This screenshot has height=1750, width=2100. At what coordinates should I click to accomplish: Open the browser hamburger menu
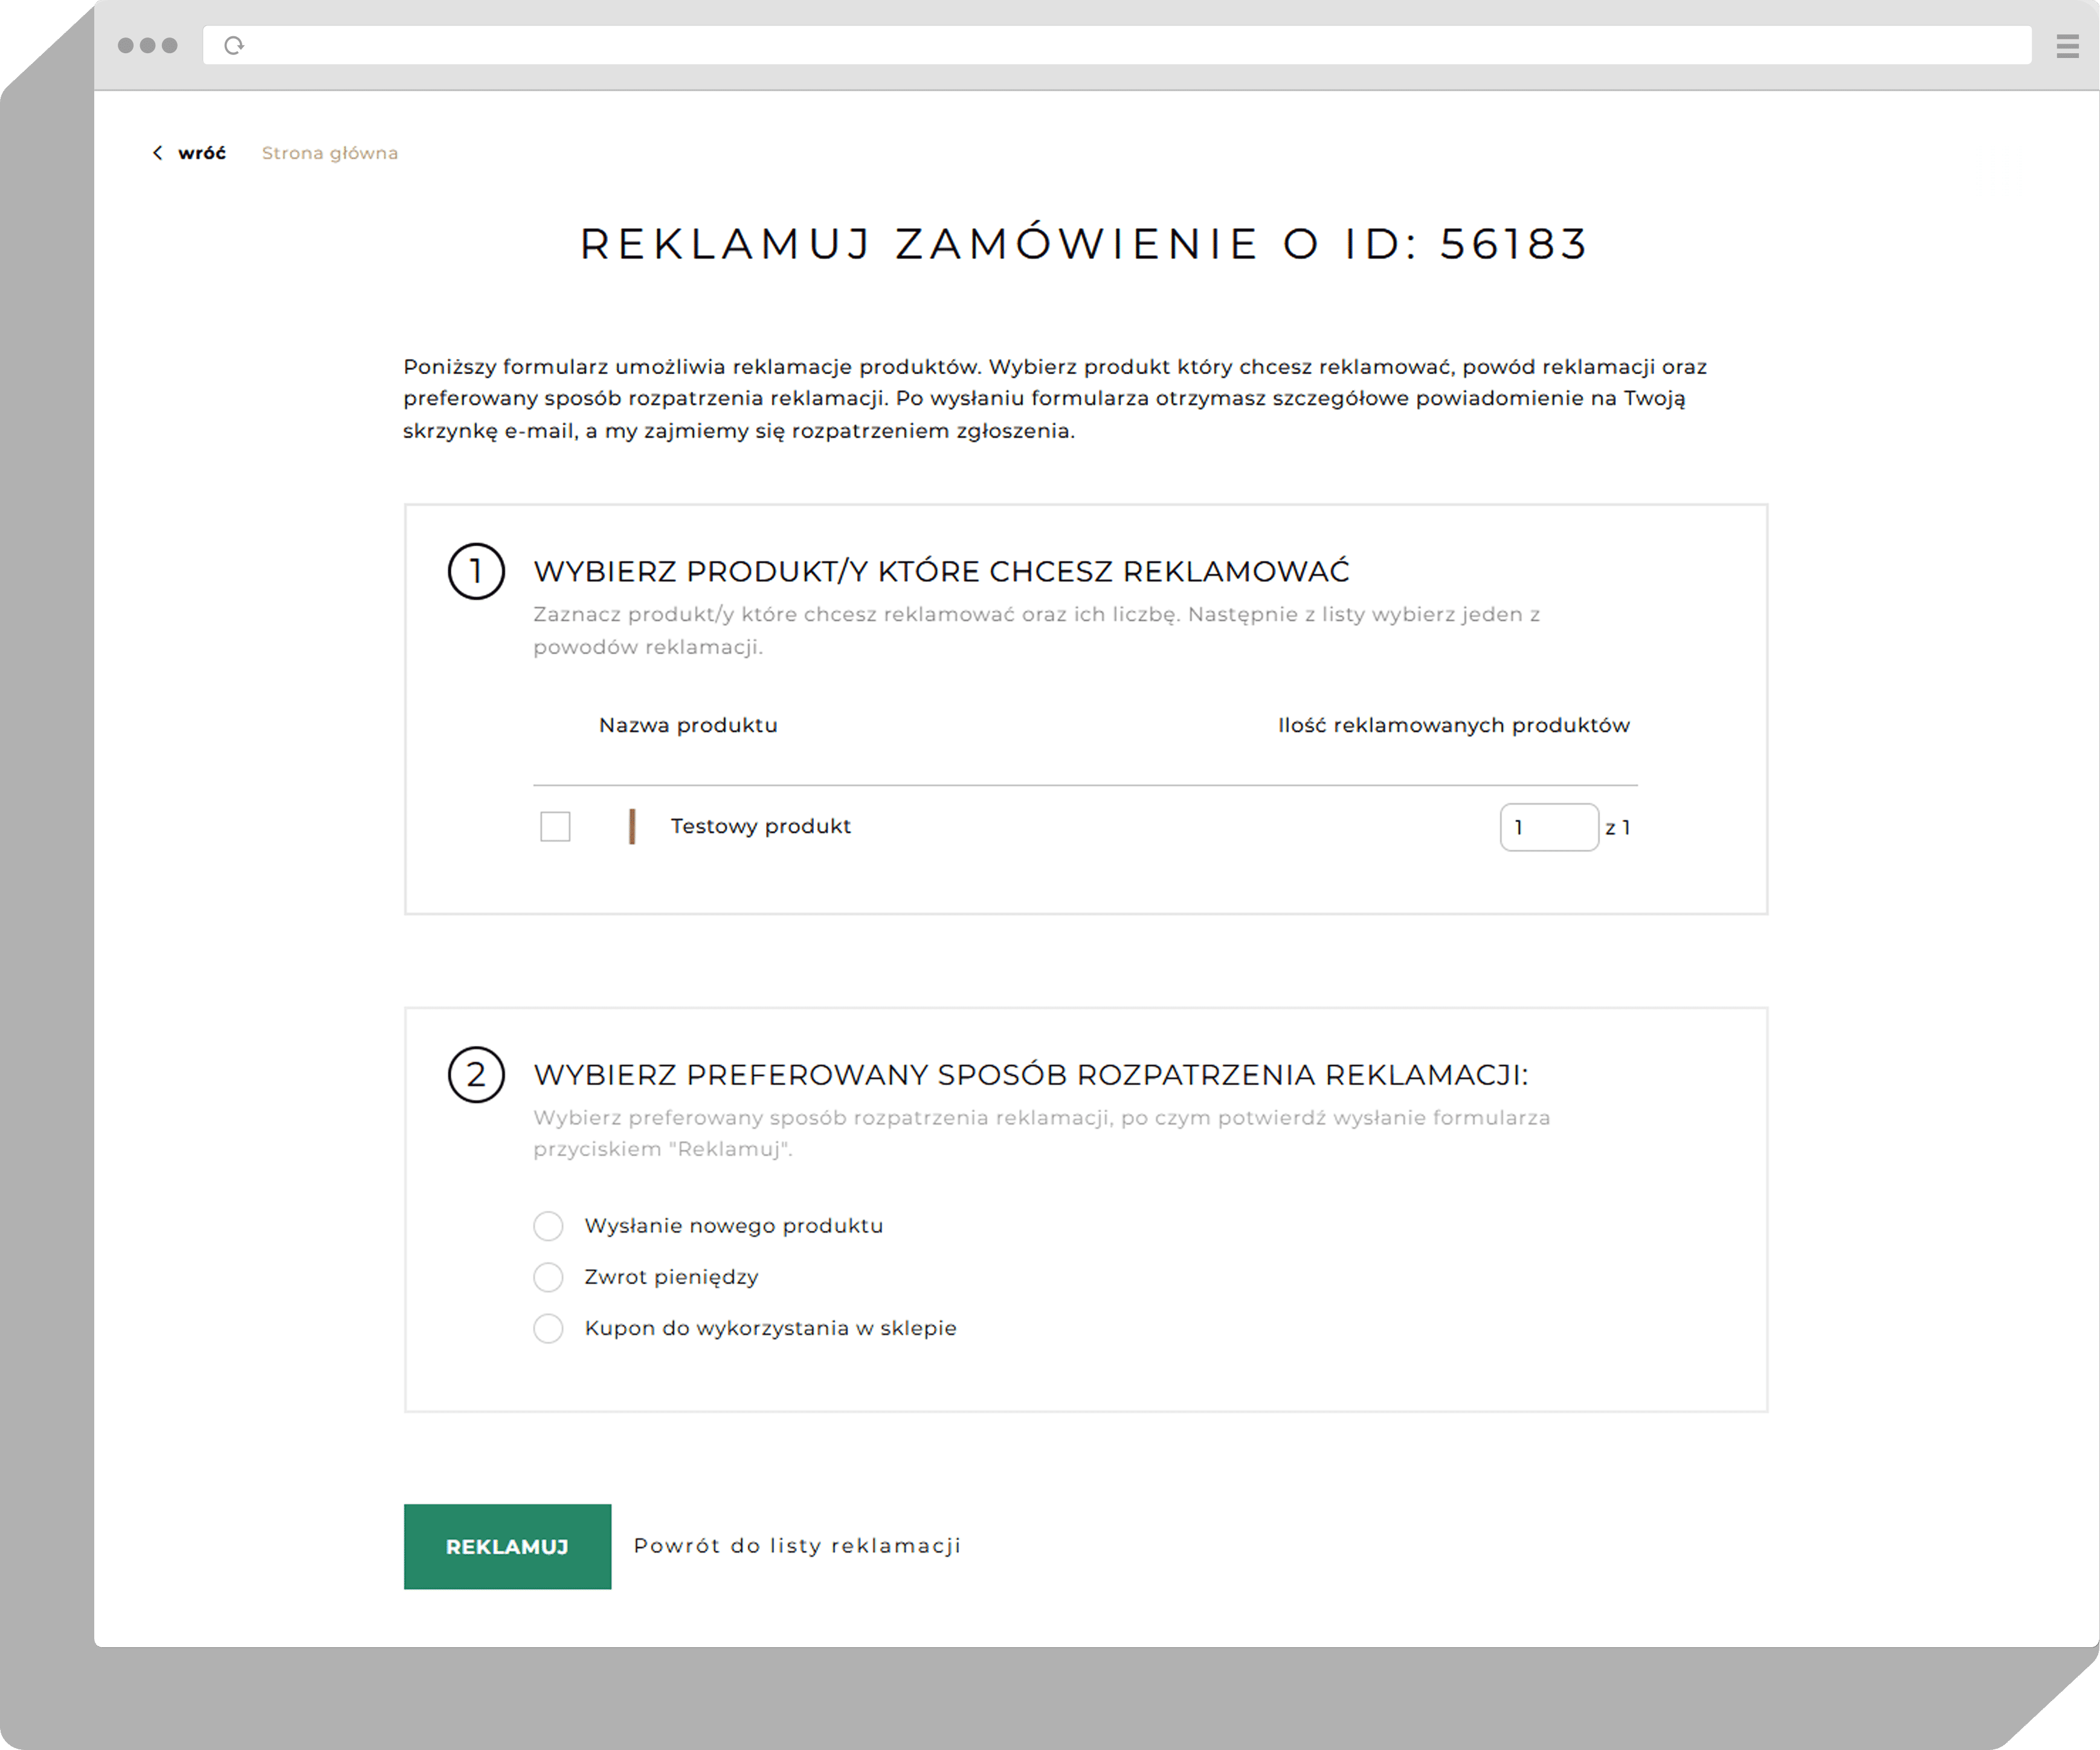2067,46
